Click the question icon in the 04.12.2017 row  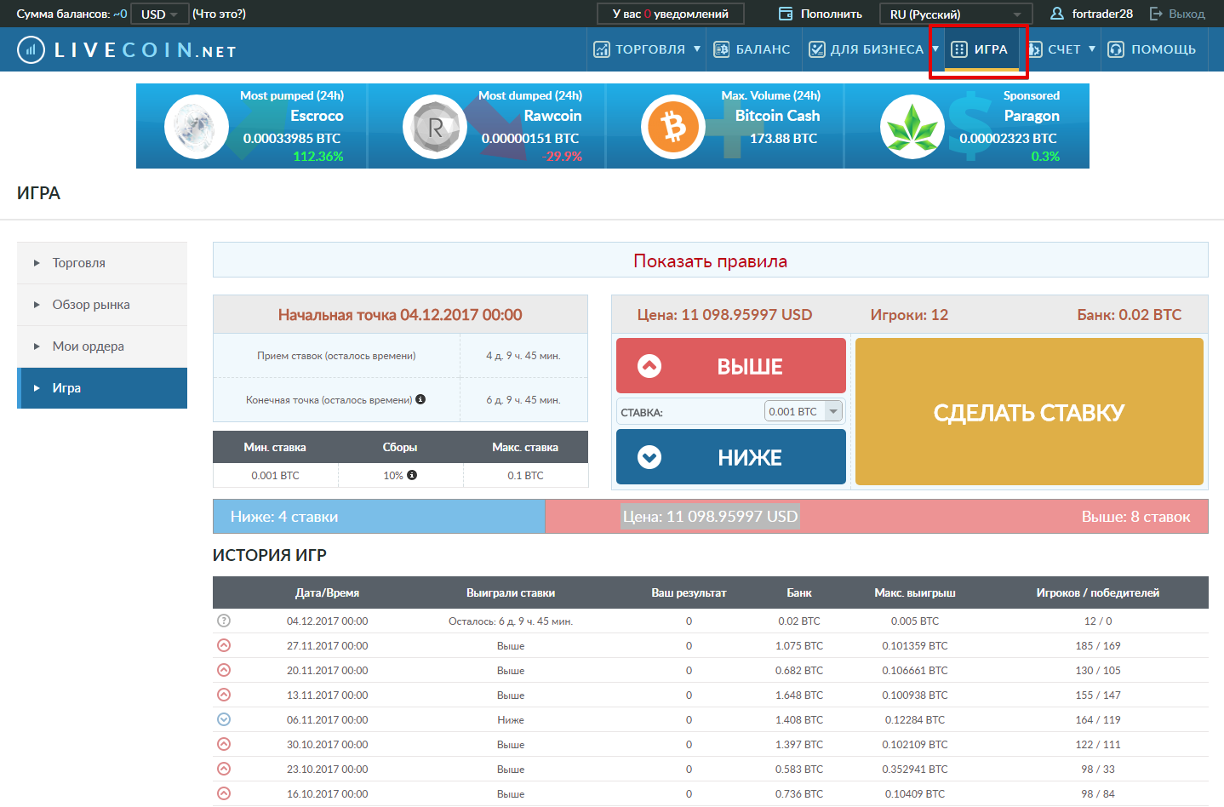pos(224,621)
